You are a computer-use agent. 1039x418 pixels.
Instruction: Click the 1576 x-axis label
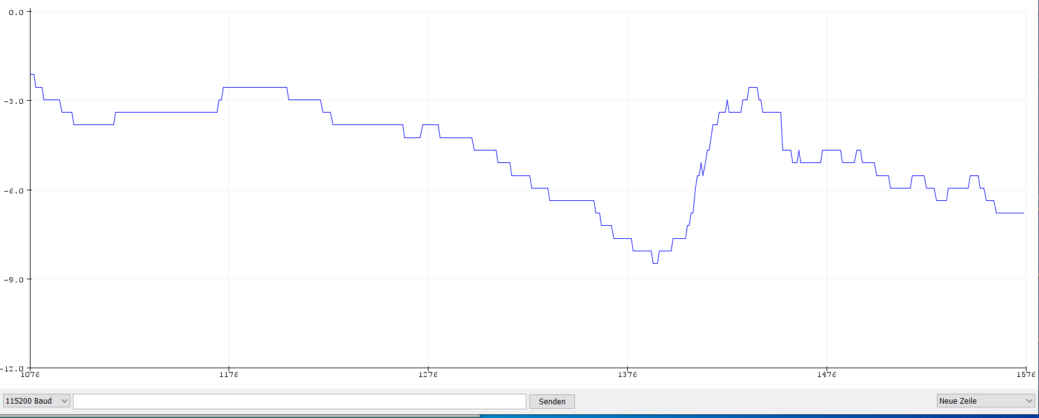1026,374
